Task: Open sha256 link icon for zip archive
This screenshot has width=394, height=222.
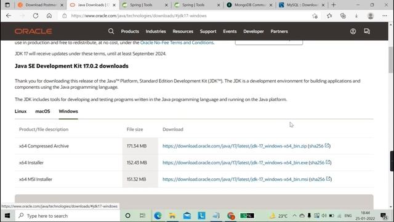Action: point(327,146)
